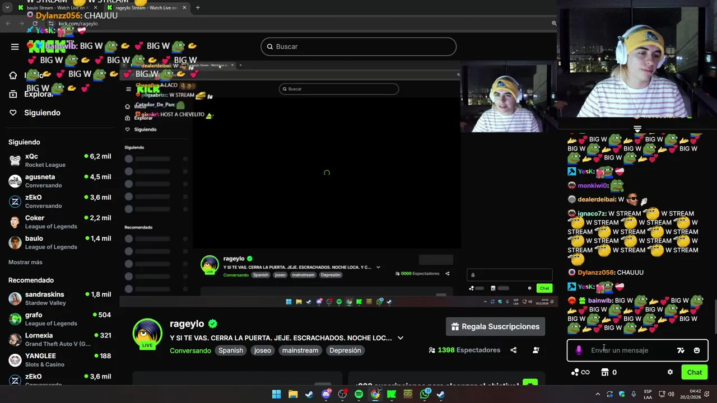Click in the Buscar search field

point(358,46)
